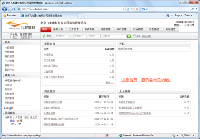
Task: Open the 广告申请 unread documents row link
Action: pyautogui.click(x=48, y=71)
